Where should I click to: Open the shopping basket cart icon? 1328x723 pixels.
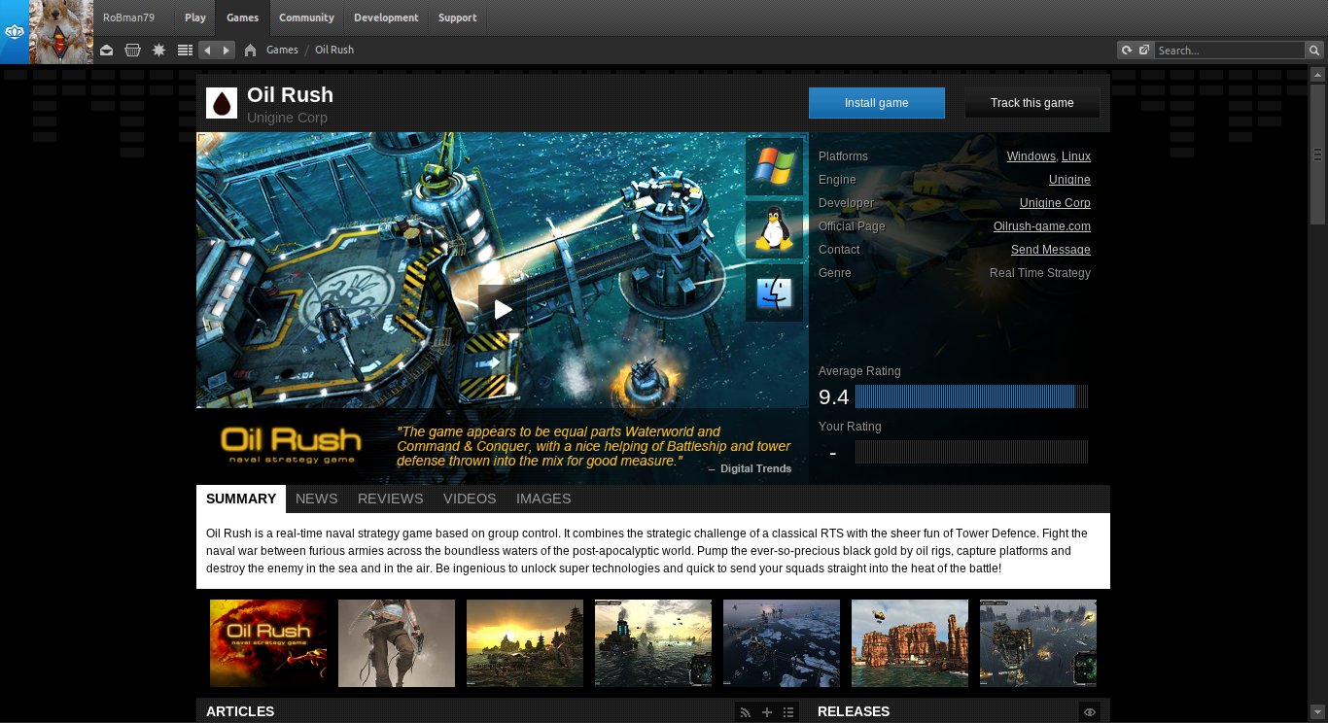(132, 50)
